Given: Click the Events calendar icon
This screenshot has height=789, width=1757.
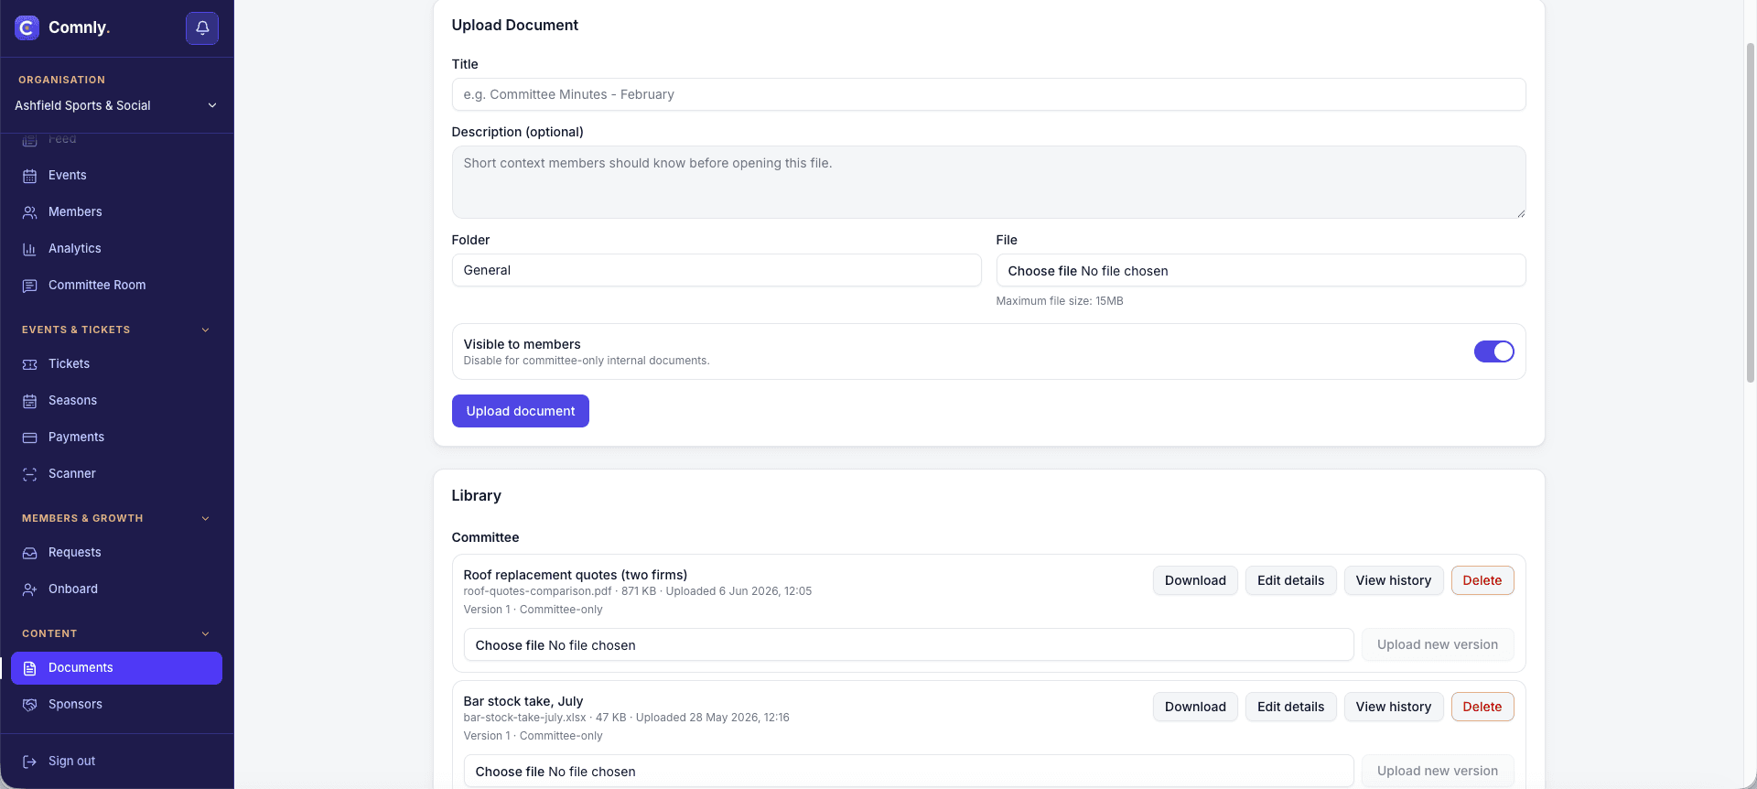Looking at the screenshot, I should point(29,176).
